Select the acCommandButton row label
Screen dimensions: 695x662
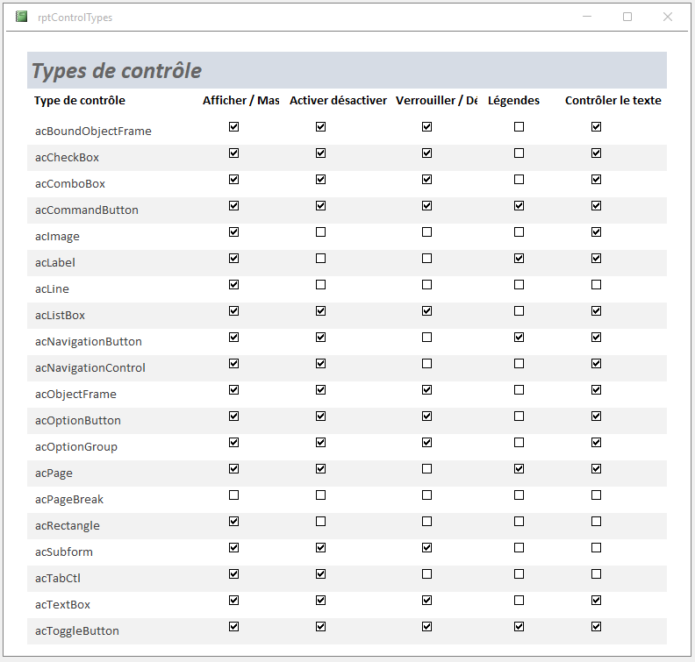coord(86,210)
